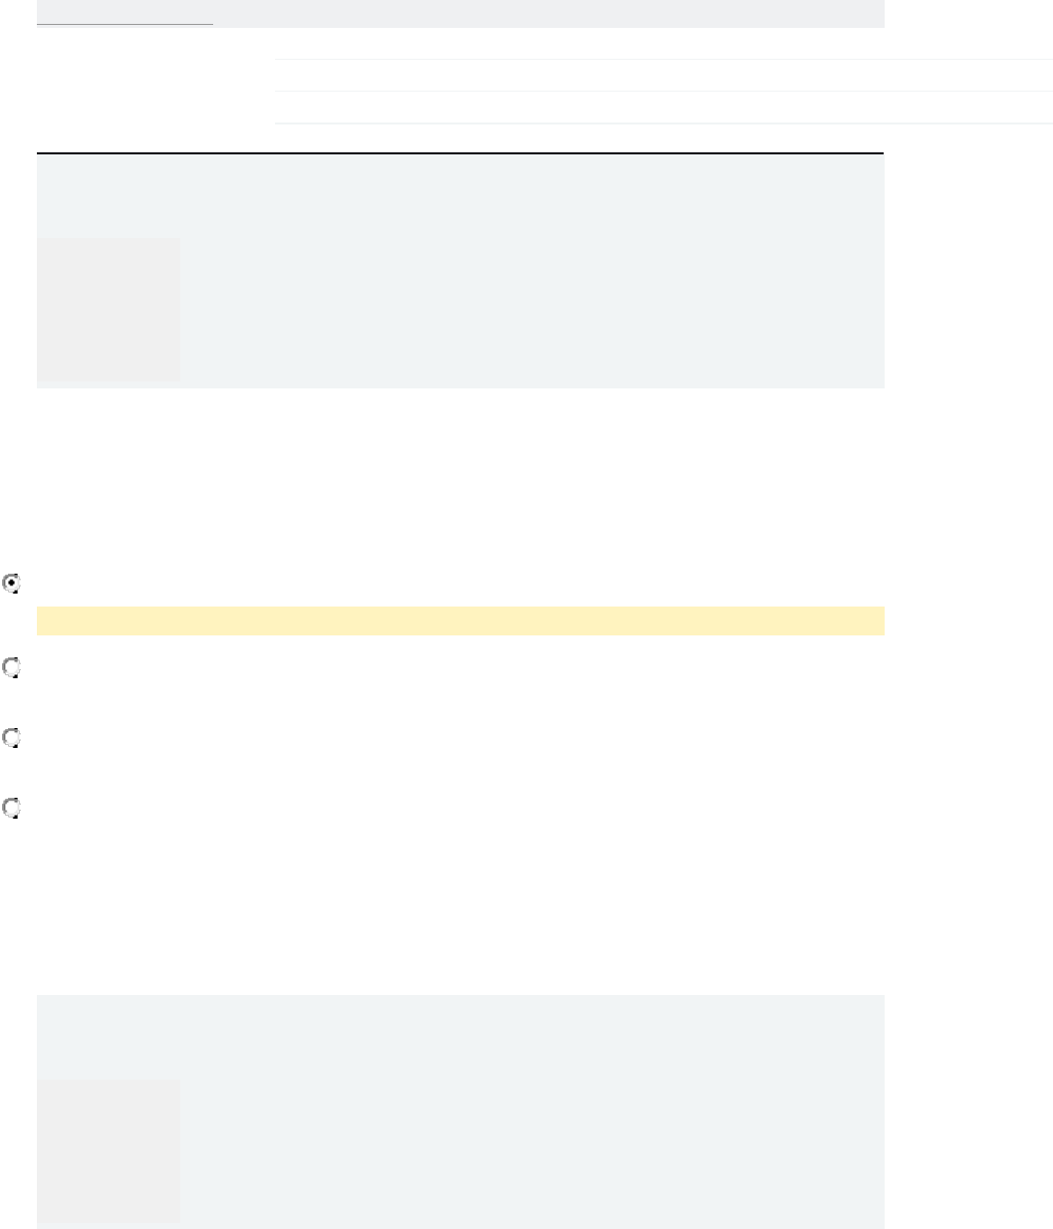The image size is (1053, 1229).
Task: Click the empty label area beside the second radio
Action: (x=299, y=669)
